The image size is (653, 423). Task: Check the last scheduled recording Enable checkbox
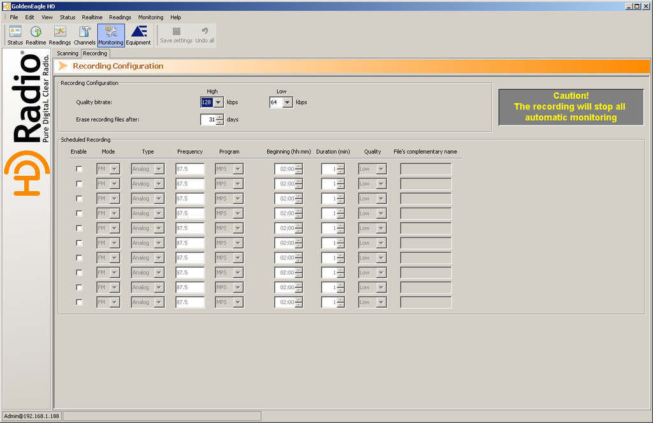pyautogui.click(x=79, y=302)
